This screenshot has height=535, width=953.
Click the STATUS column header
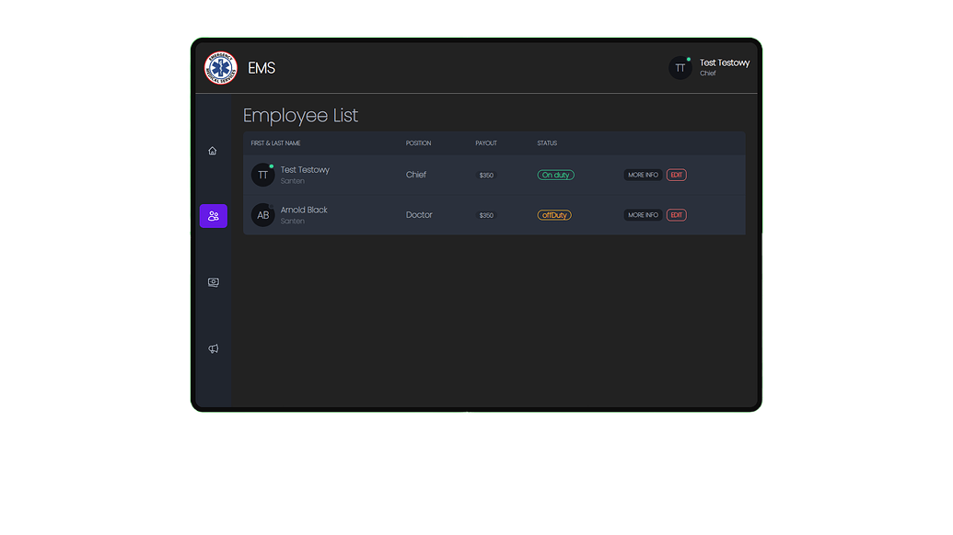(x=547, y=143)
